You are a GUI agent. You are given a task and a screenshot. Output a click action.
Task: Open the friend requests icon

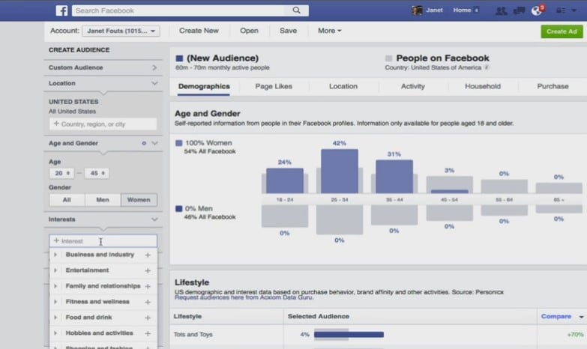tap(501, 10)
